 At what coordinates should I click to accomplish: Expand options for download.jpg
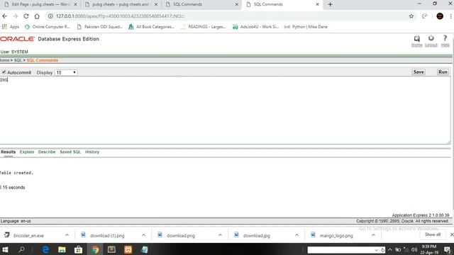297,235
